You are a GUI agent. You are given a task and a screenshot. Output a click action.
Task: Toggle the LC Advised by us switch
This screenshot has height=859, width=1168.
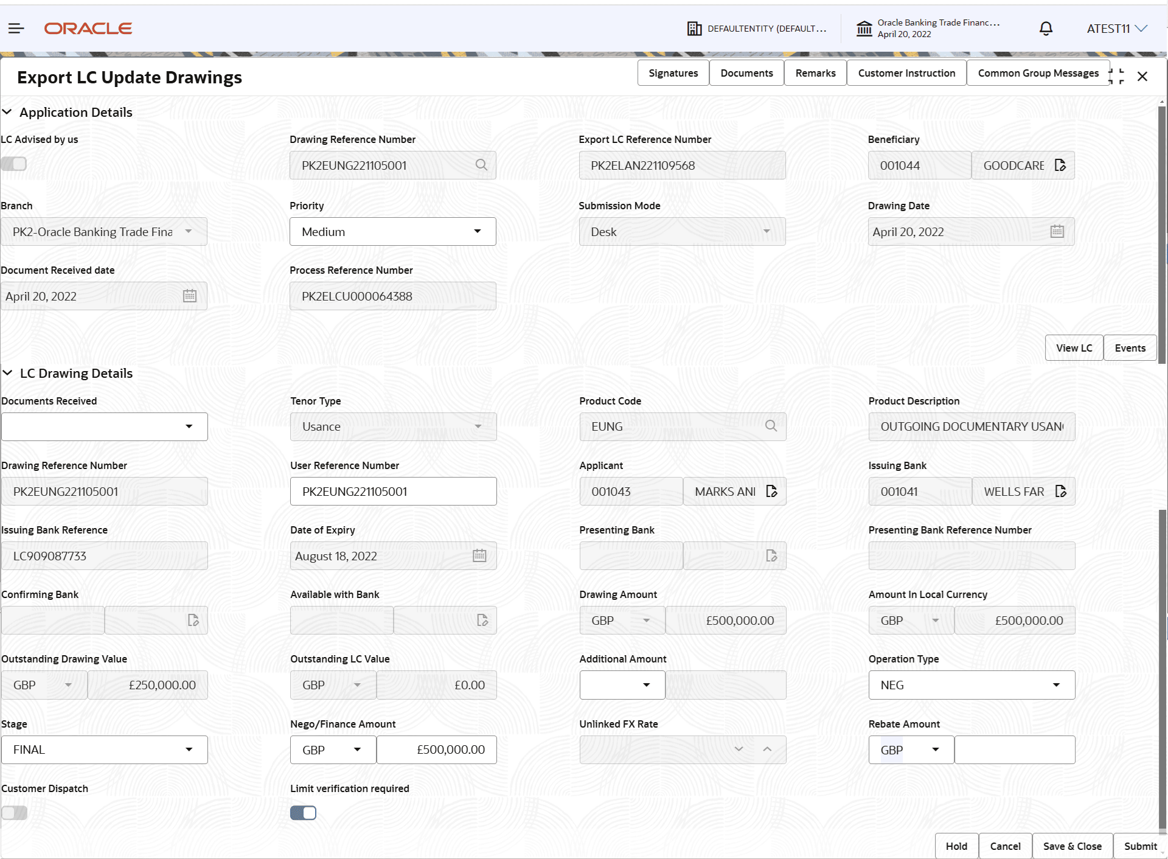click(x=14, y=164)
